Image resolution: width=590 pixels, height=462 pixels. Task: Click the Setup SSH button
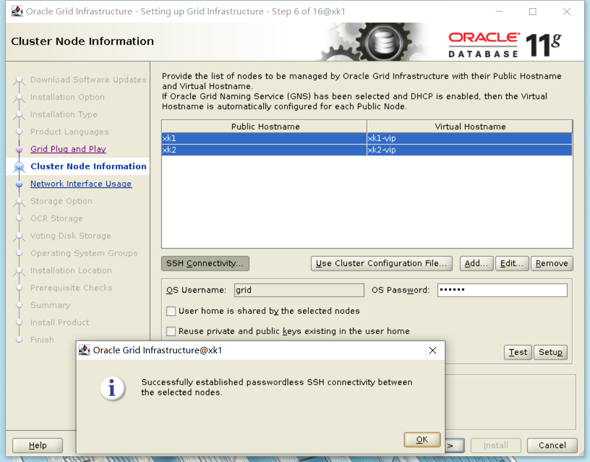point(550,352)
